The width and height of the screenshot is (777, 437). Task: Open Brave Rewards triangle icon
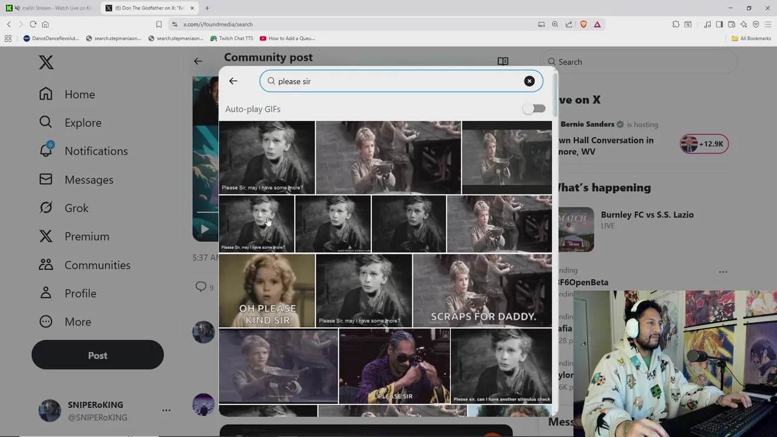[x=597, y=24]
